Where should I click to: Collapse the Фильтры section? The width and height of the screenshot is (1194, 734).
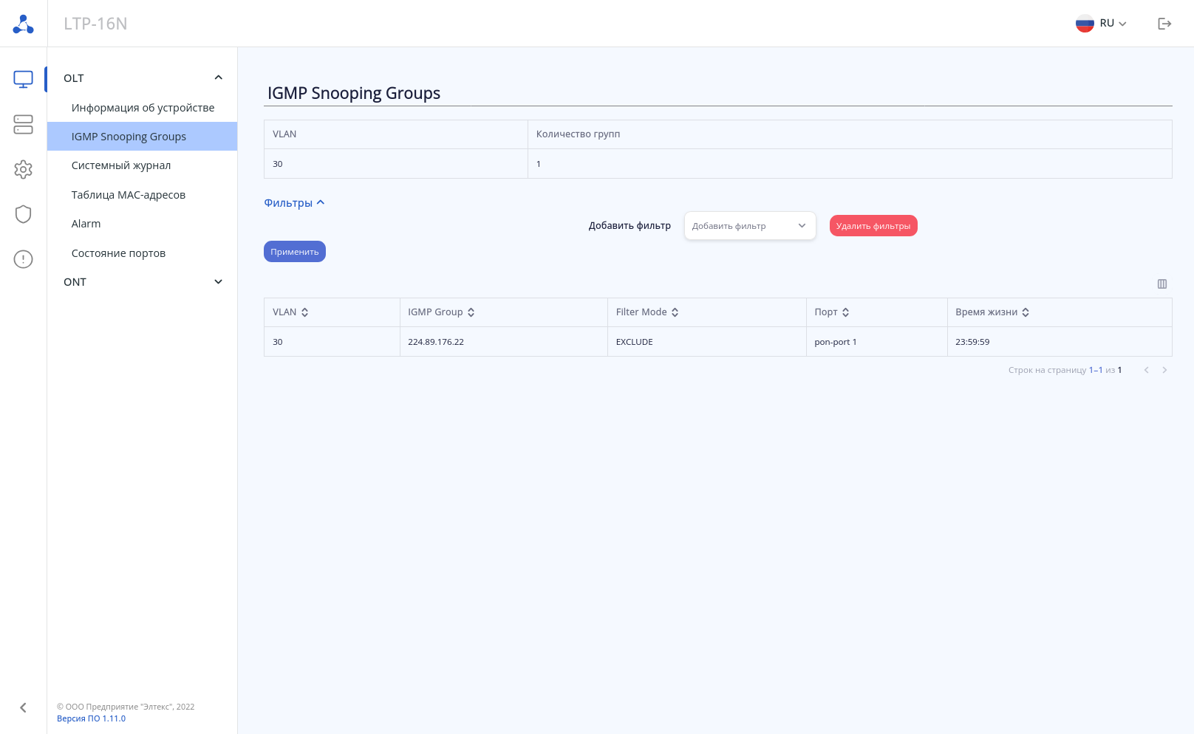pos(294,203)
